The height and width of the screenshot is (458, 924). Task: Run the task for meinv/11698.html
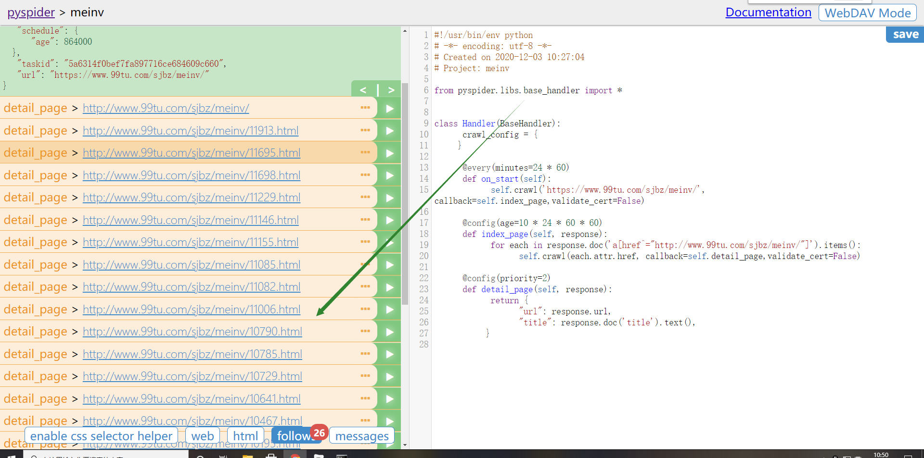[389, 175]
